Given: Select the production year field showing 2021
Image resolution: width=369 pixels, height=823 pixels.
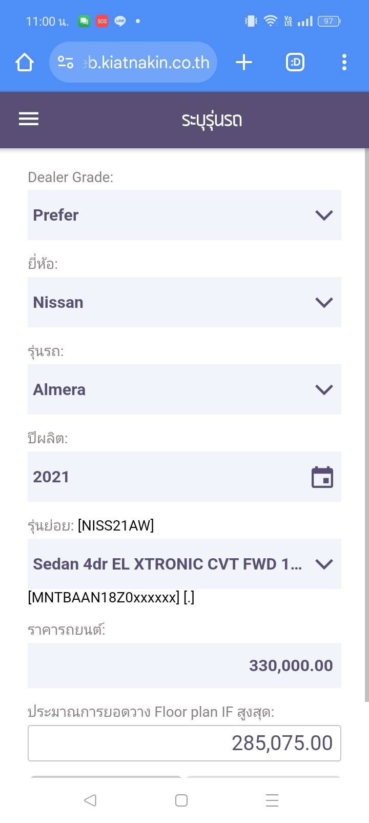Looking at the screenshot, I should click(164, 477).
